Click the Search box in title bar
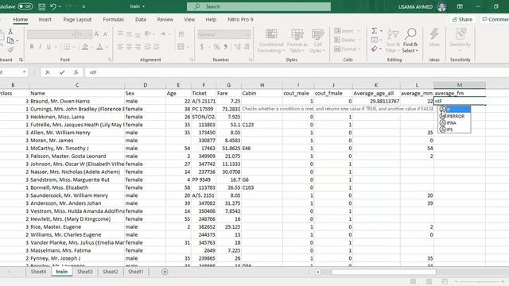Screen dimensions: 509x286 coord(258,6)
